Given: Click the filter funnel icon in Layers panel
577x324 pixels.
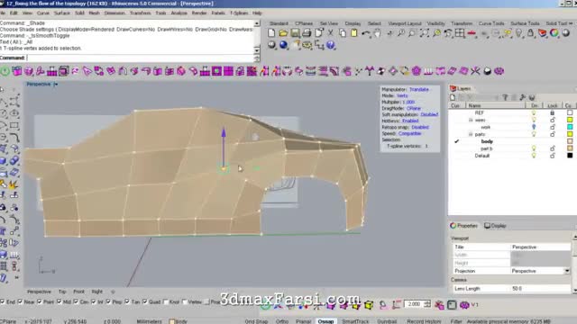Looking at the screenshot, I should [505, 97].
